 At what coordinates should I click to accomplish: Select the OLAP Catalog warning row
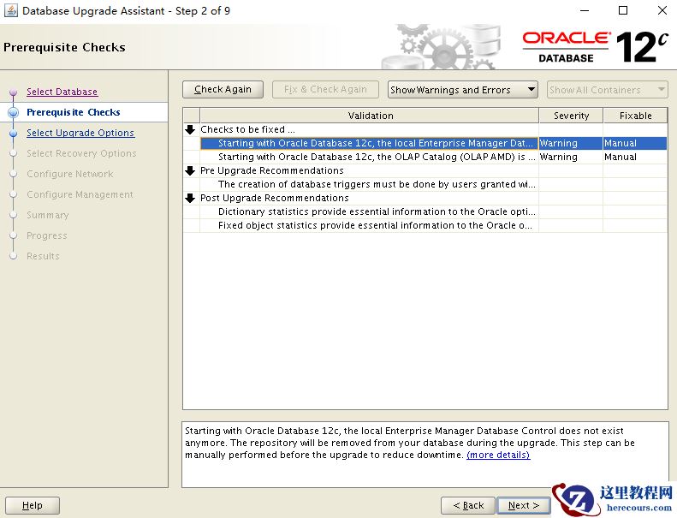[425, 157]
